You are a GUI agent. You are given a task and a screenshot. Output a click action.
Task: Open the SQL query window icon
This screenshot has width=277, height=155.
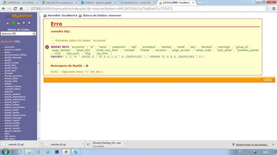pos(18,23)
